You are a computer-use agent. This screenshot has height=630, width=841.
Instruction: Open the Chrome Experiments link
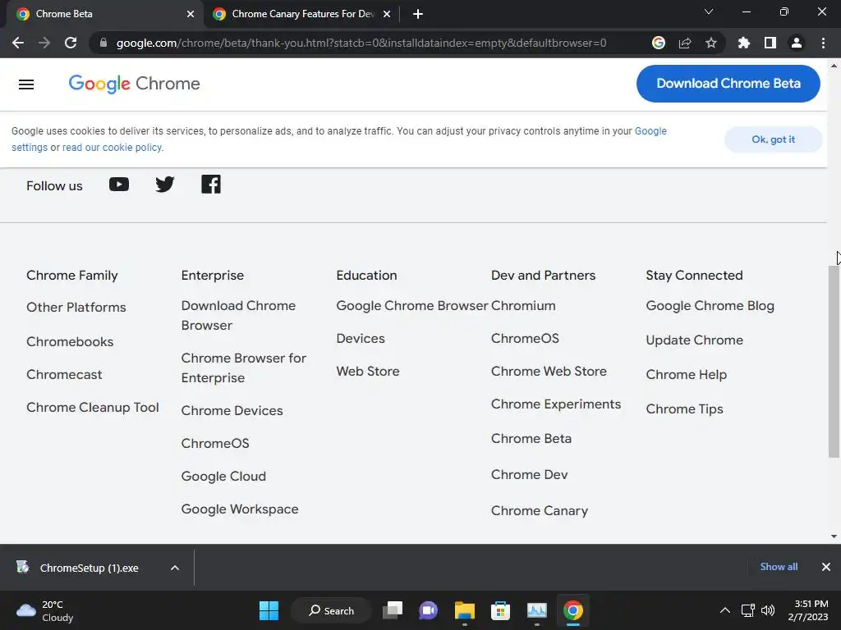[556, 404]
